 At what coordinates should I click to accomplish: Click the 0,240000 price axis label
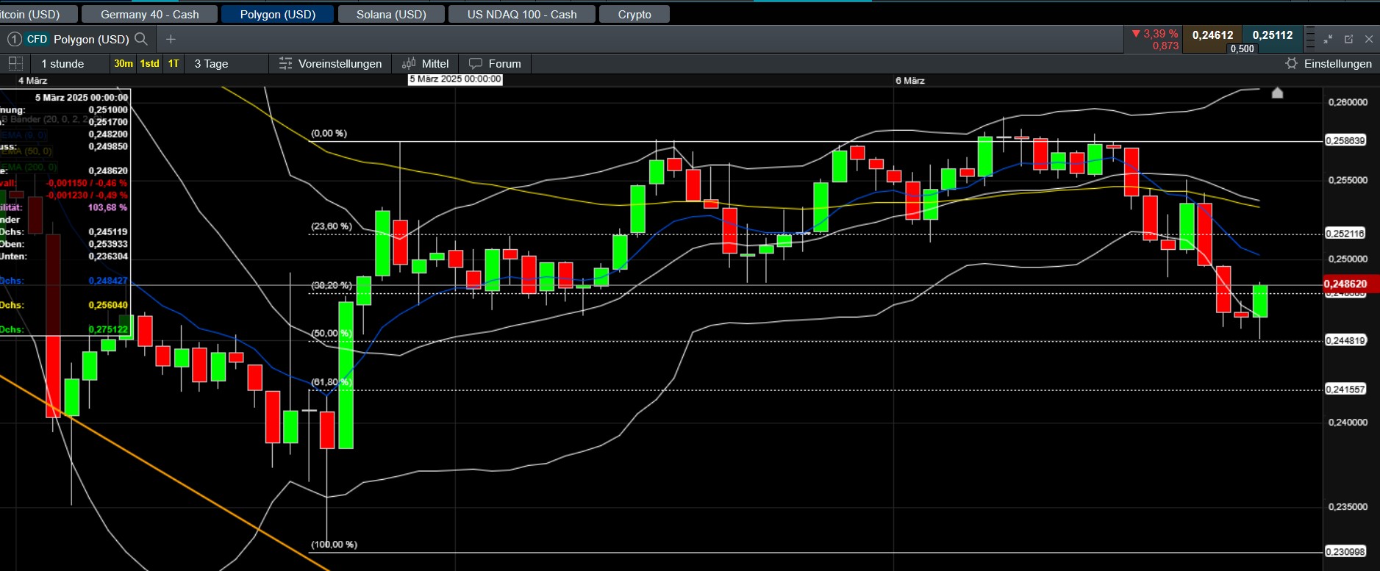(x=1348, y=423)
